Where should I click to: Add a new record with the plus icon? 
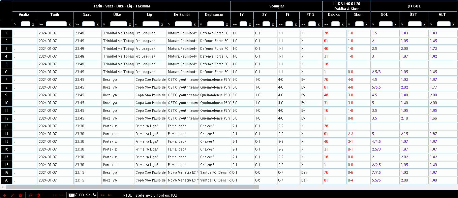[5, 195]
